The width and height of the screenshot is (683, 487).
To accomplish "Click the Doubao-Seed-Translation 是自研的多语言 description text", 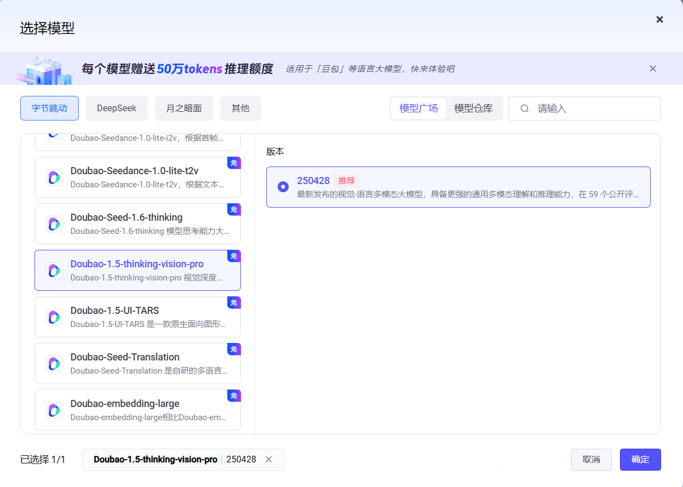I will pos(149,371).
